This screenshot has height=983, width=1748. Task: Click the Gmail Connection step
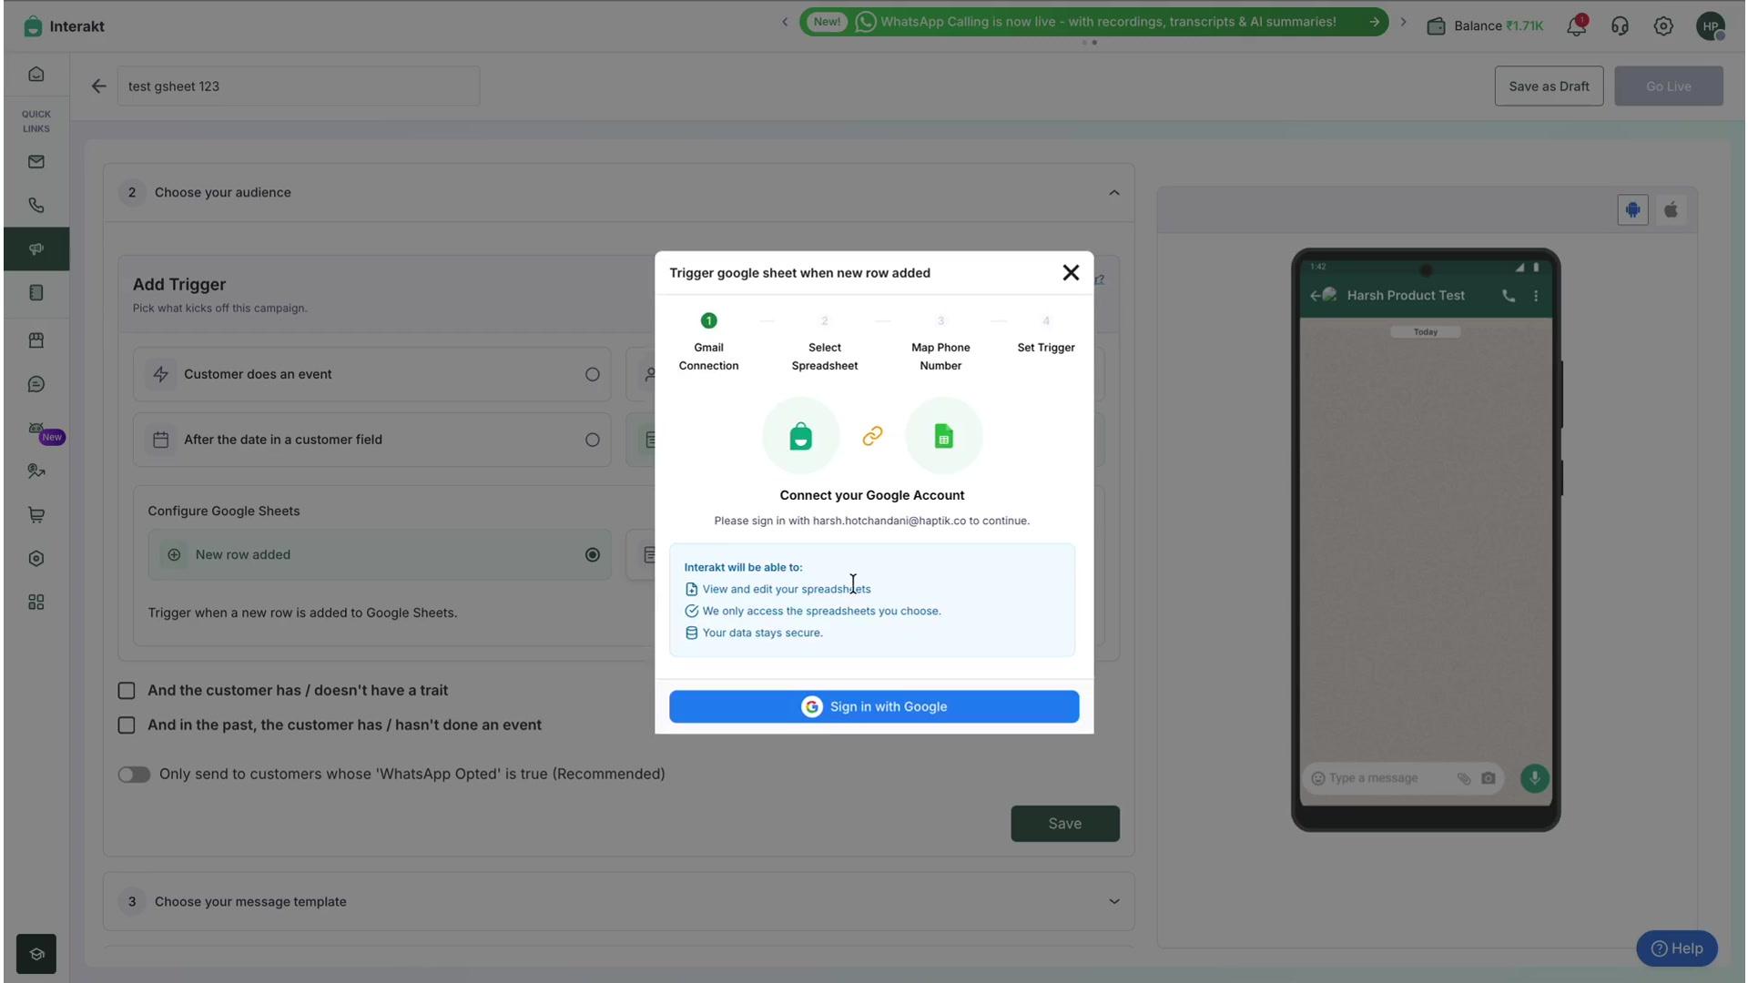tap(708, 342)
